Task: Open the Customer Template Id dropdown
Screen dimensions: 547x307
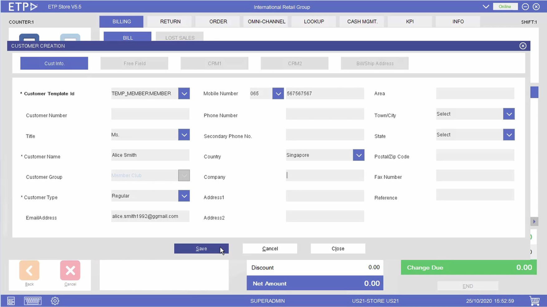Action: click(x=184, y=93)
